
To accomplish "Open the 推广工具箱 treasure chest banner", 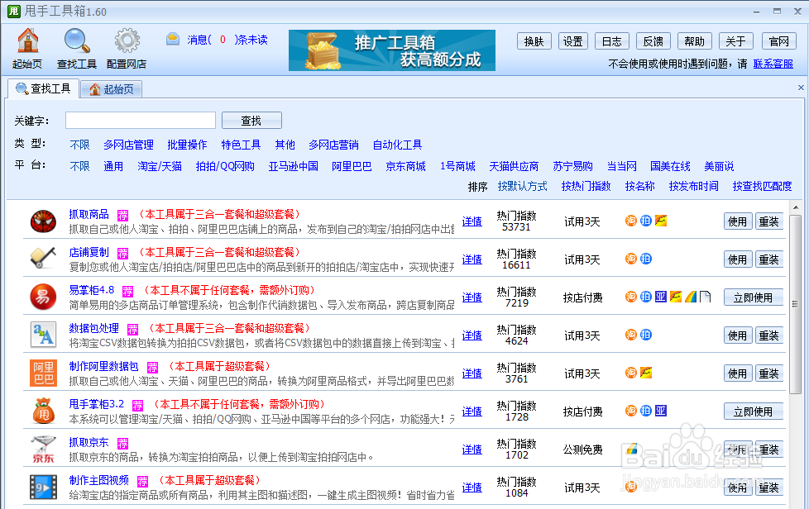I will click(392, 50).
